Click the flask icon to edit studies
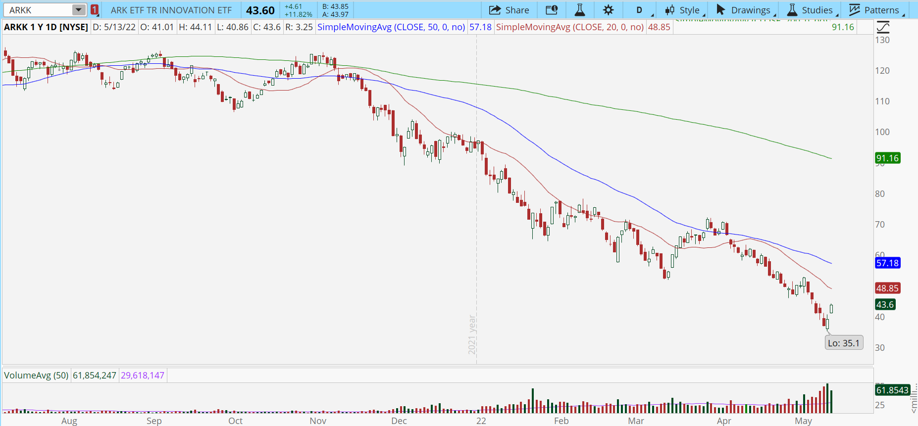The image size is (918, 426). tap(580, 10)
